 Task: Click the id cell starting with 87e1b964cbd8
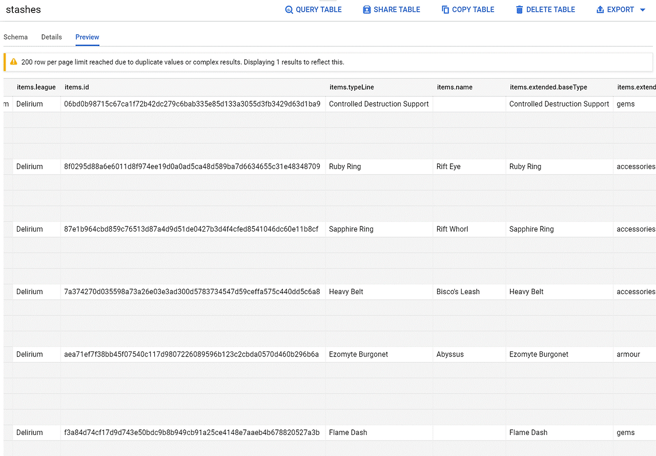(x=193, y=229)
